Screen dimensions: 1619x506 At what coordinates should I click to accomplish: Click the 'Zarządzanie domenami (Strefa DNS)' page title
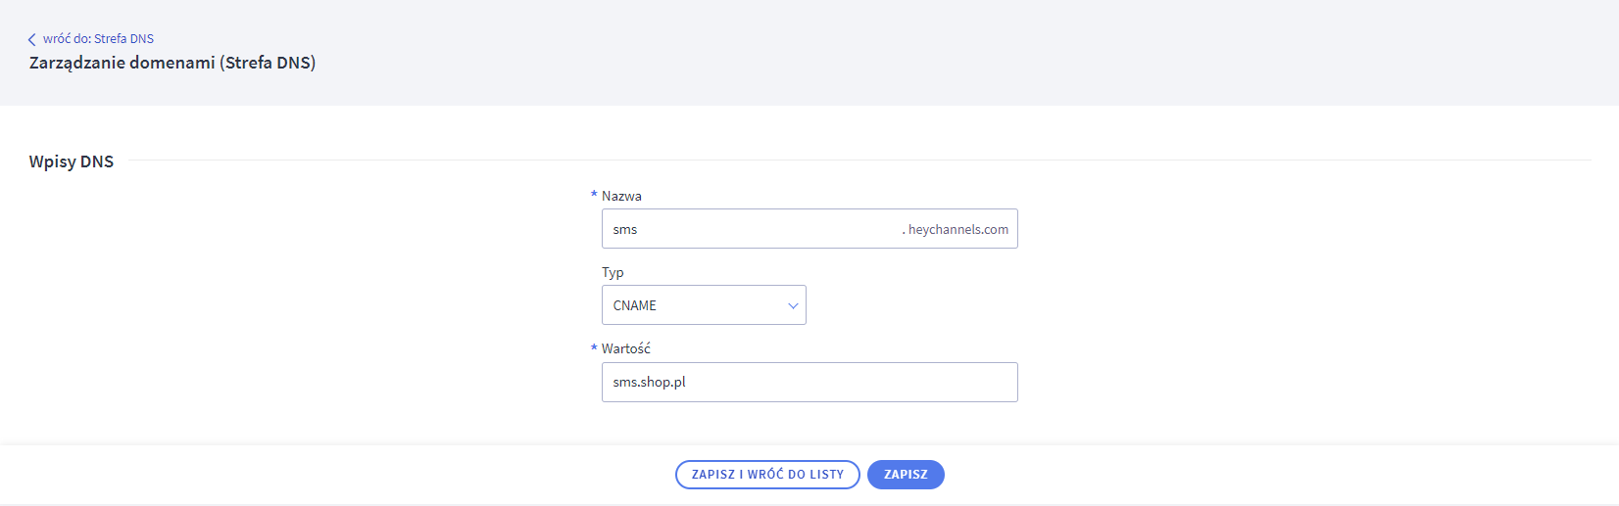point(172,63)
